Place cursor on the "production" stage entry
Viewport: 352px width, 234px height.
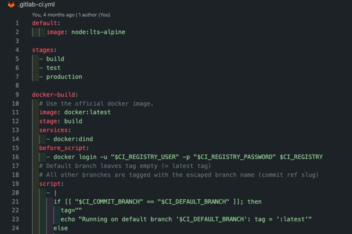pyautogui.click(x=64, y=77)
